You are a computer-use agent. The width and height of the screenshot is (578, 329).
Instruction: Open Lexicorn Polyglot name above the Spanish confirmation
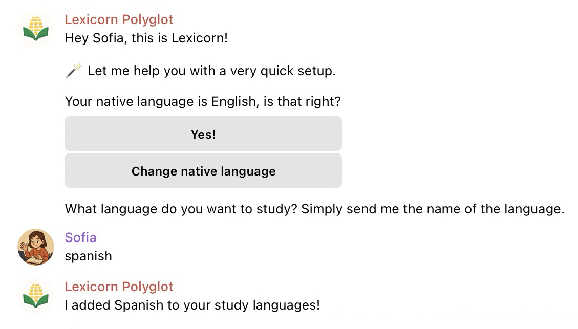pyautogui.click(x=119, y=287)
